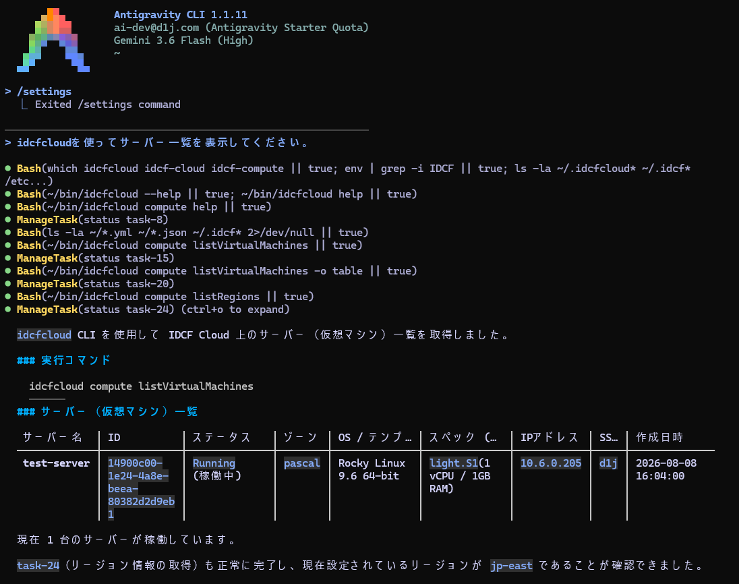Screen dimensions: 739x584
Task: Click the green dot beside Bash idcfcloud --help
Action: pyautogui.click(x=8, y=194)
